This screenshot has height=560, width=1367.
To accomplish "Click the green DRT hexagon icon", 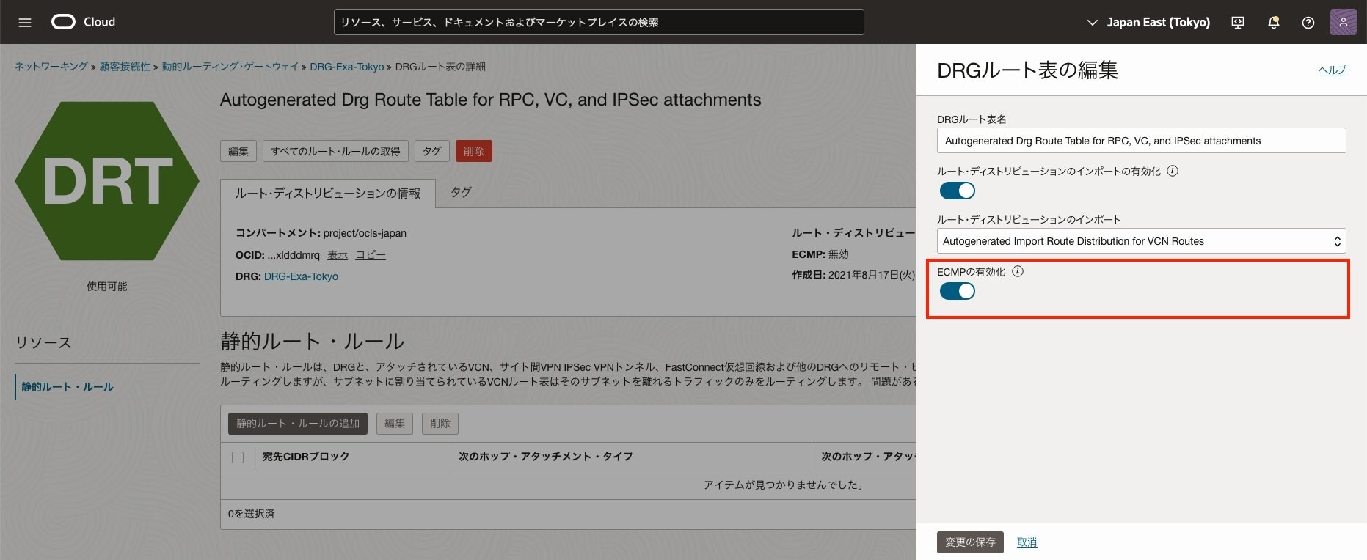I will (x=107, y=181).
